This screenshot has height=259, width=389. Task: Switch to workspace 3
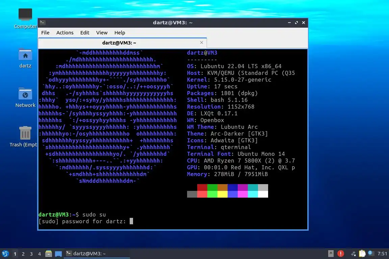pos(31,254)
